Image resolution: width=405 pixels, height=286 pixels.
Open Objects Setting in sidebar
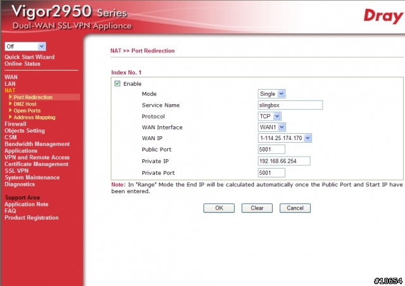click(25, 131)
